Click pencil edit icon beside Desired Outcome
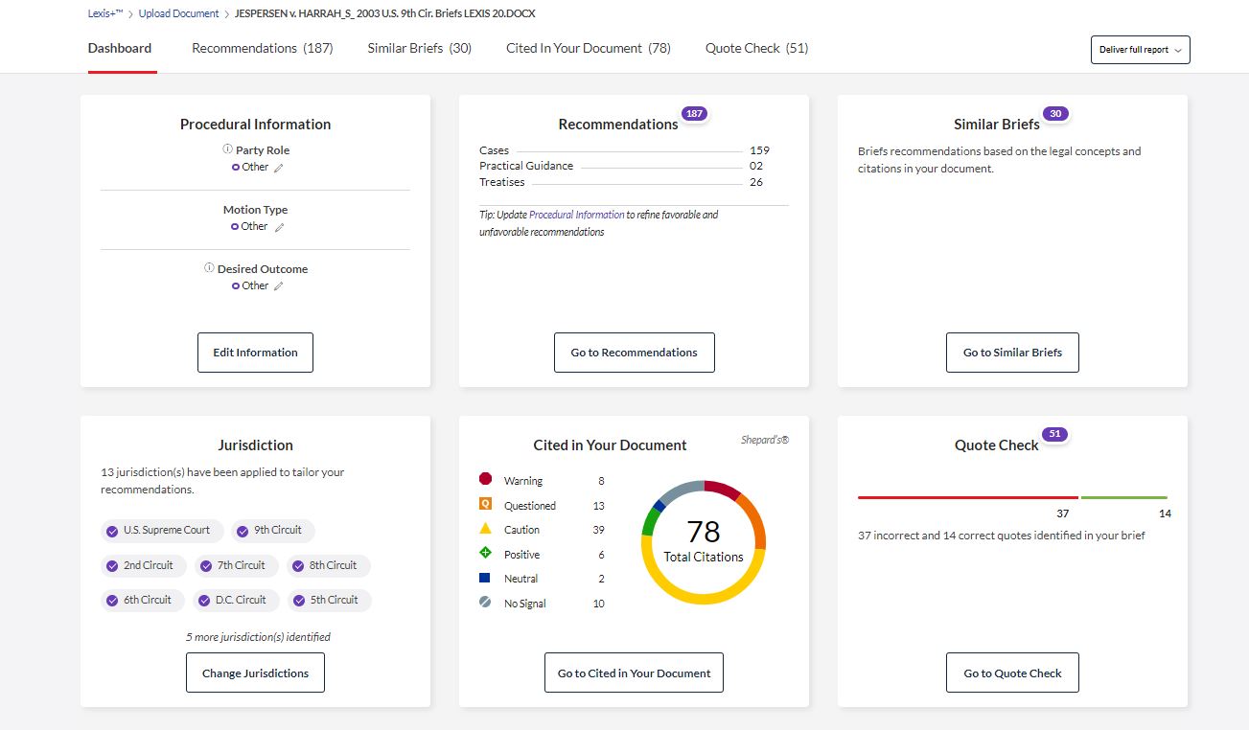1249x730 pixels. tap(279, 286)
